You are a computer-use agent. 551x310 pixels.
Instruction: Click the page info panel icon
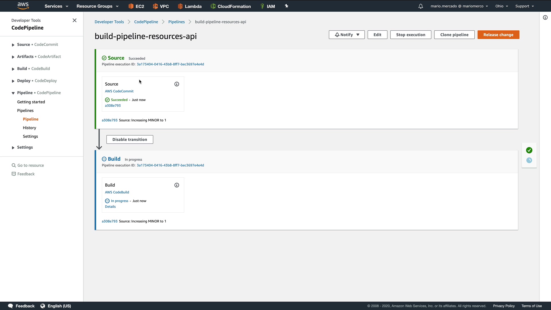(x=545, y=18)
